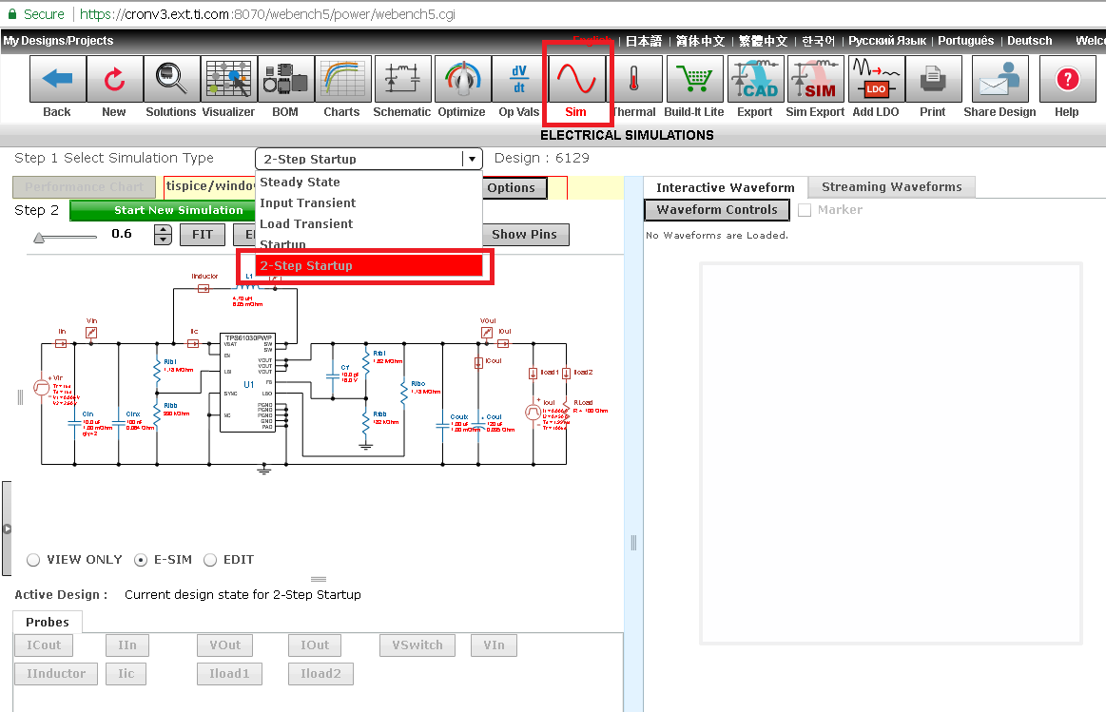Click the VIn voltage probe on schematic
Viewport: 1106px width, 712px height.
(x=91, y=332)
